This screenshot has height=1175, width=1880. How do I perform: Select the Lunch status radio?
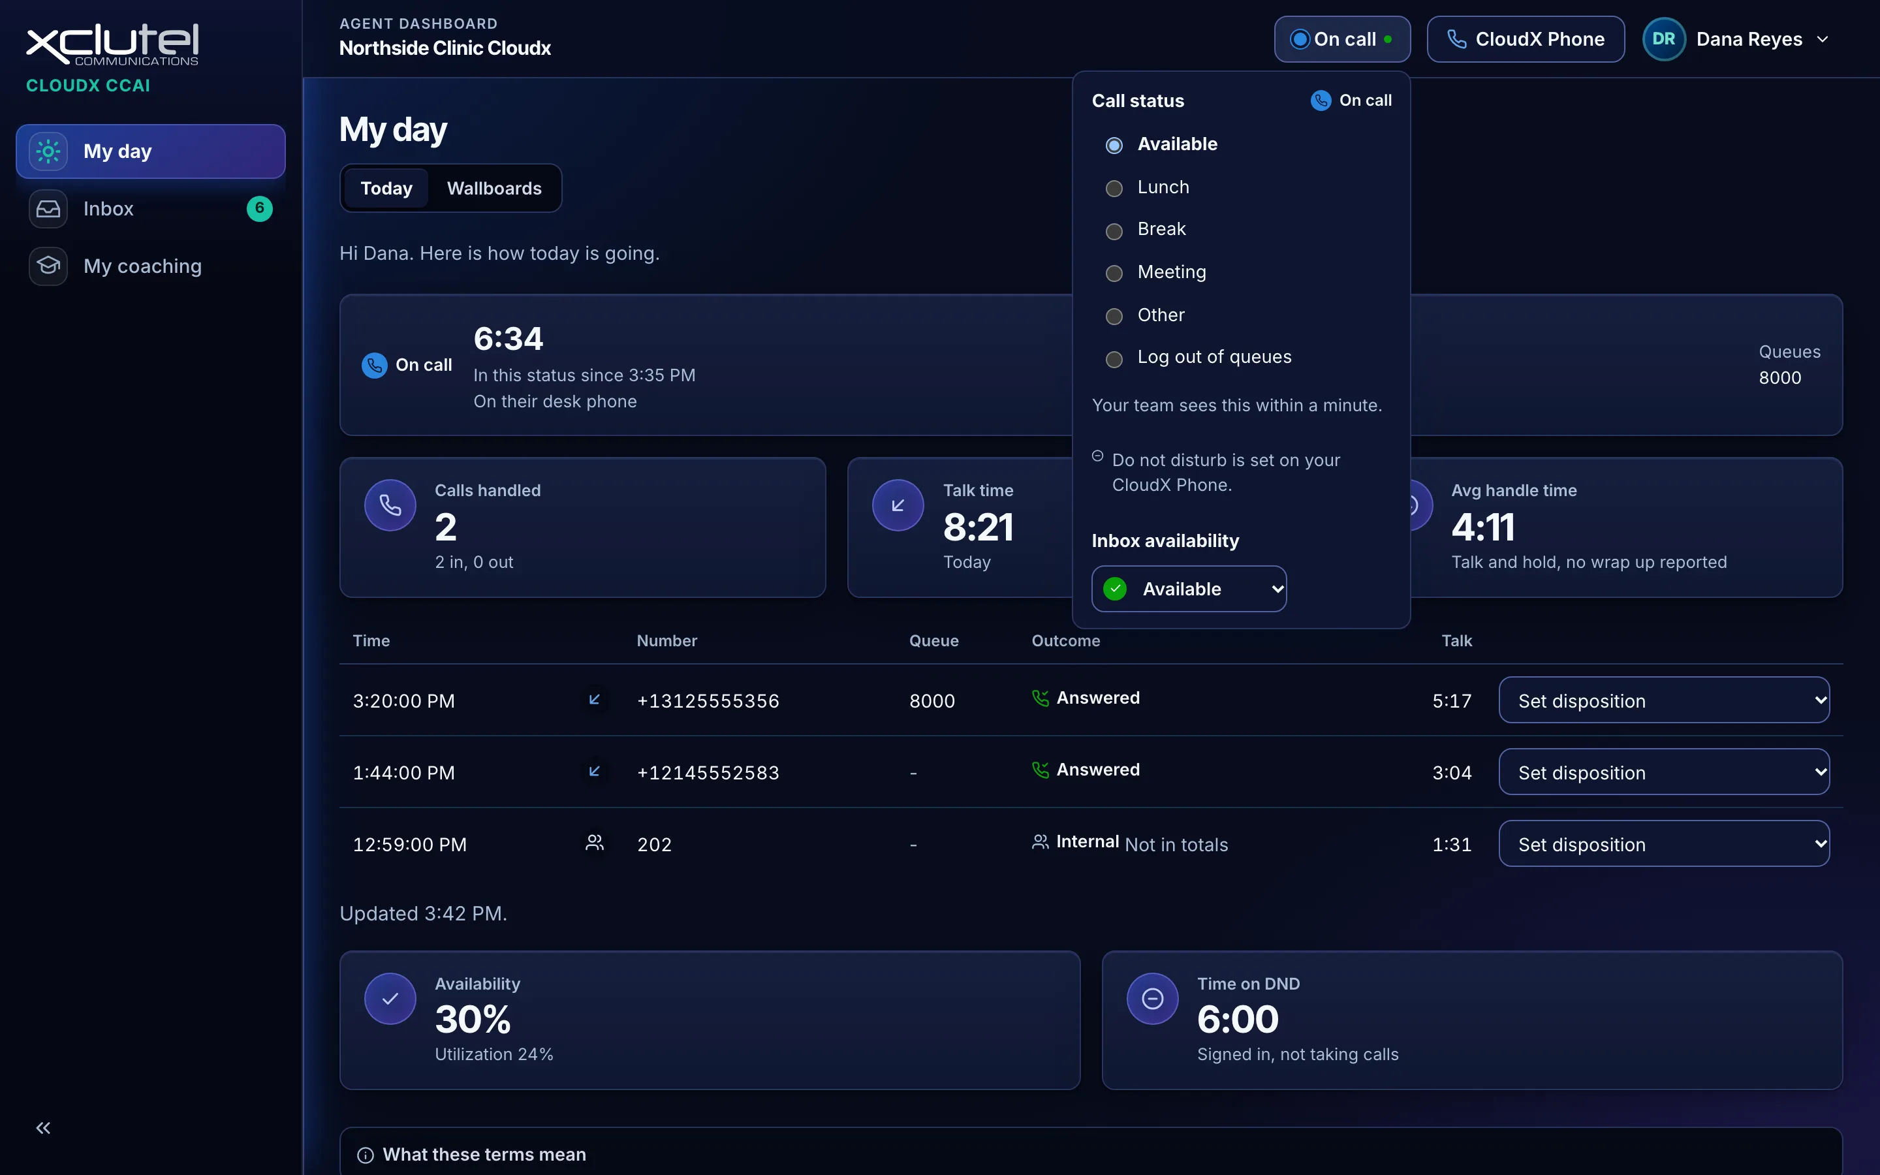pyautogui.click(x=1114, y=188)
